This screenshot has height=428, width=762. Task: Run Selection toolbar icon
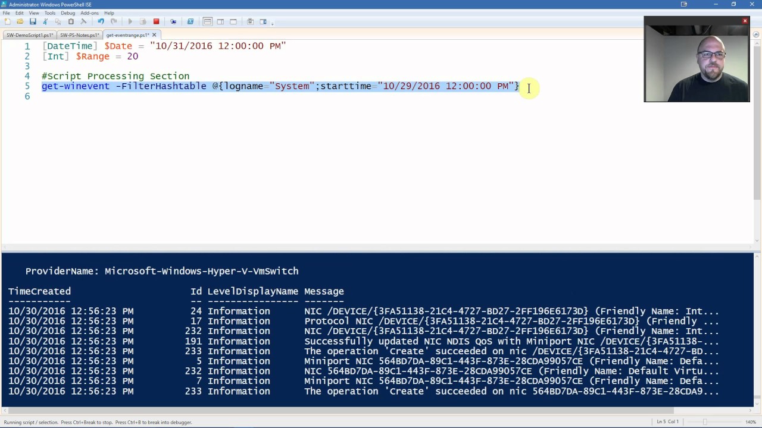pyautogui.click(x=143, y=21)
